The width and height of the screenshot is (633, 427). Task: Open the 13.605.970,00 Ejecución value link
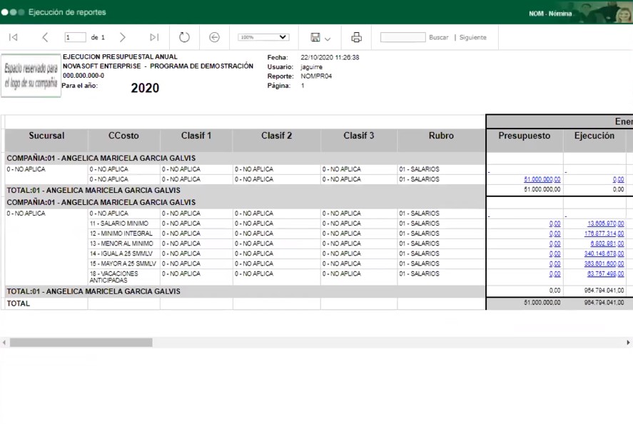[x=605, y=223]
